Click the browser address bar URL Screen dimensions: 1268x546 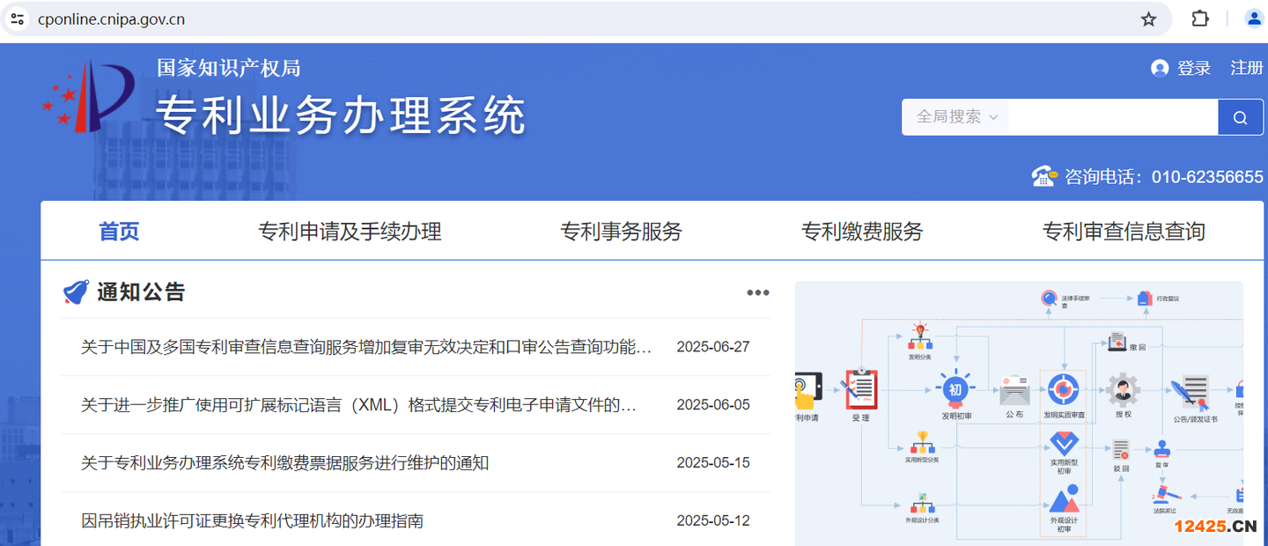(111, 19)
